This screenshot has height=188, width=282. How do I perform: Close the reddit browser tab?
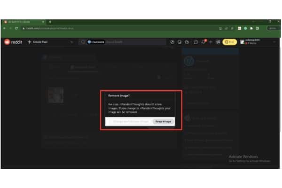[x=43, y=22]
